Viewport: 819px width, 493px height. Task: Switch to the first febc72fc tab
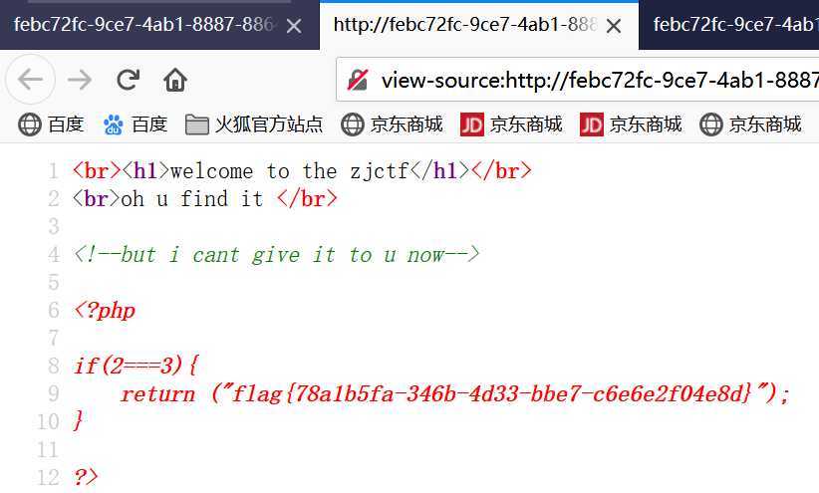coord(144,25)
